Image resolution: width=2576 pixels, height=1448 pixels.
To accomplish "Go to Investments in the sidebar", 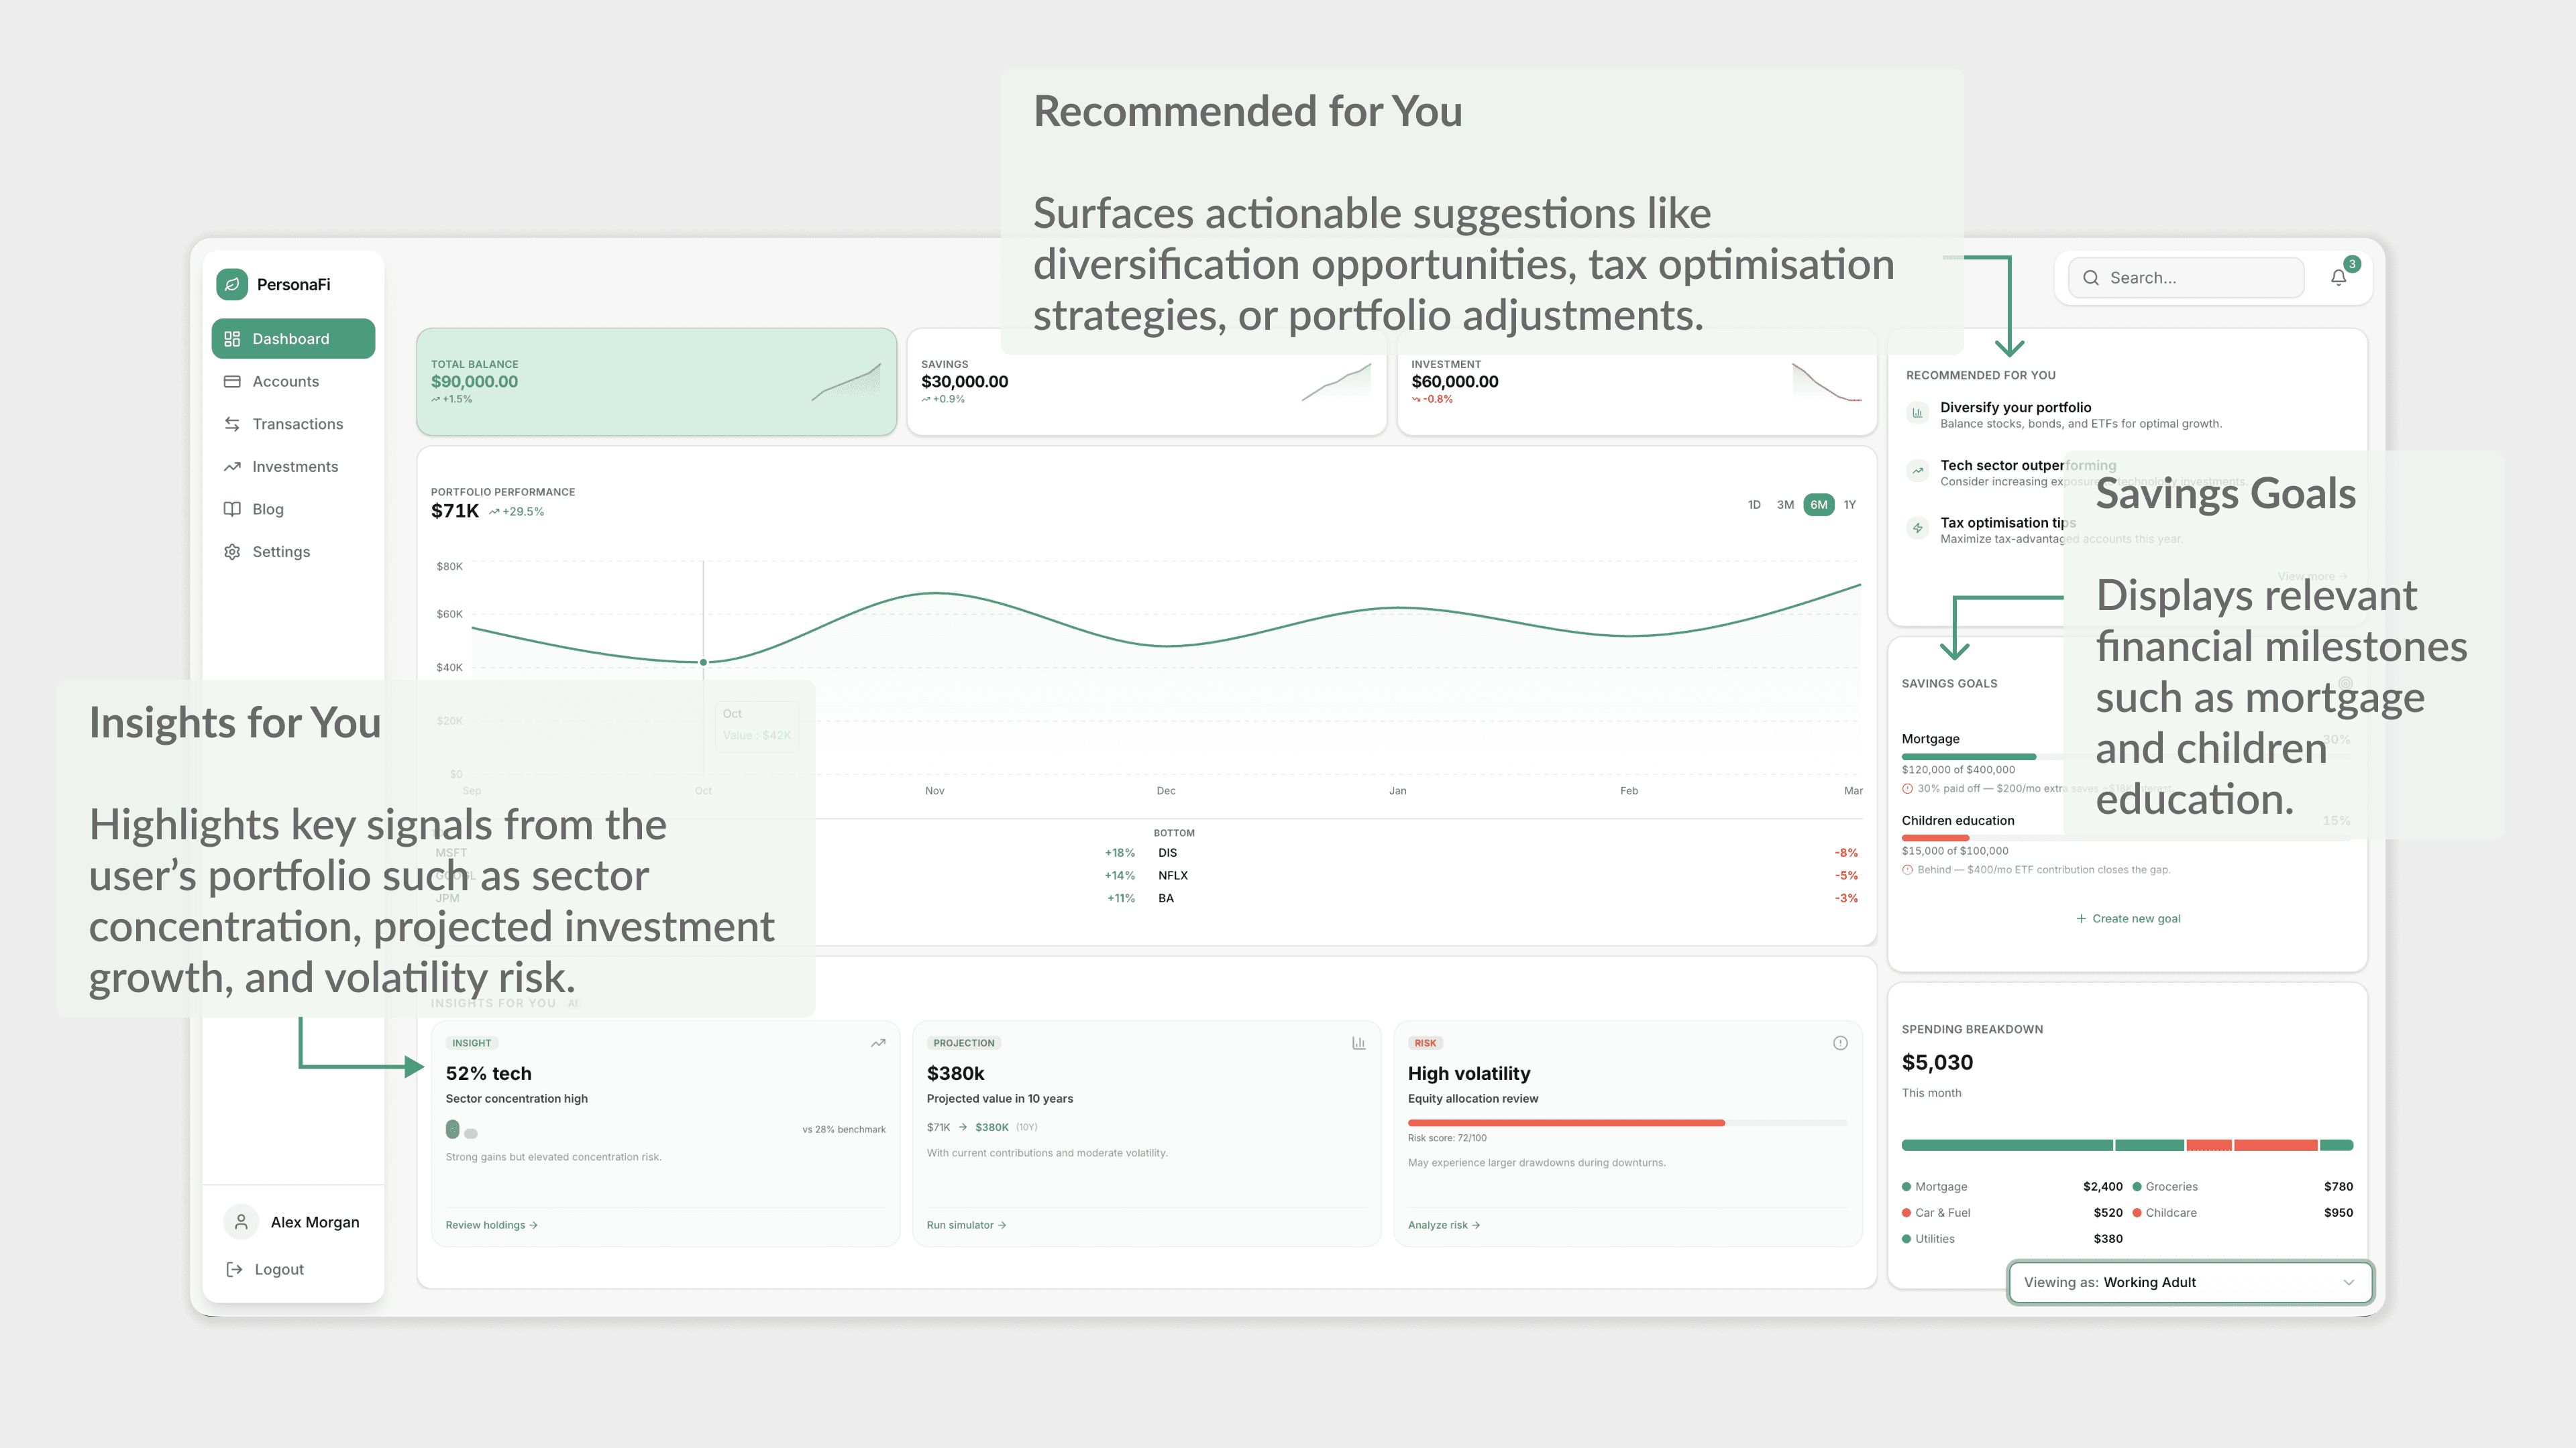I will click(x=295, y=467).
